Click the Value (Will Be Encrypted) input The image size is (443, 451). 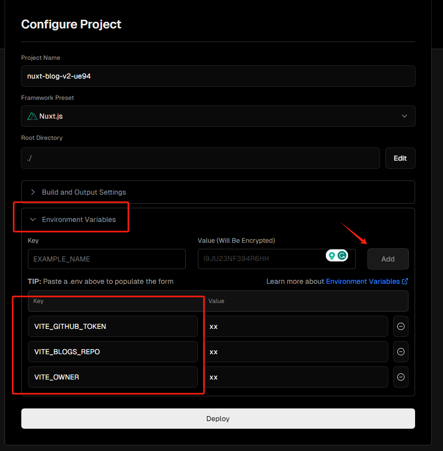pos(261,259)
